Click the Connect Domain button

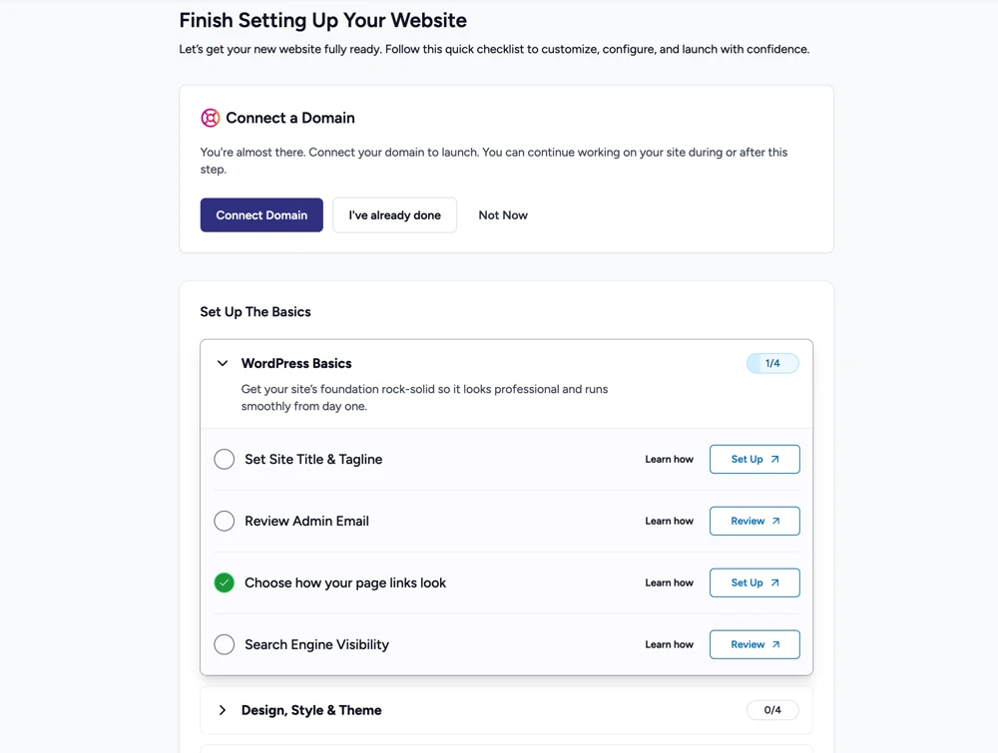click(x=260, y=214)
